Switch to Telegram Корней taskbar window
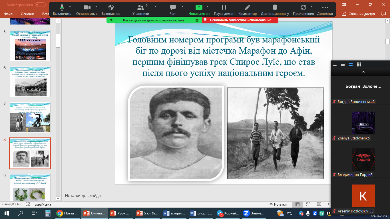Image resolution: width=390 pixels, height=219 pixels. coord(228,213)
